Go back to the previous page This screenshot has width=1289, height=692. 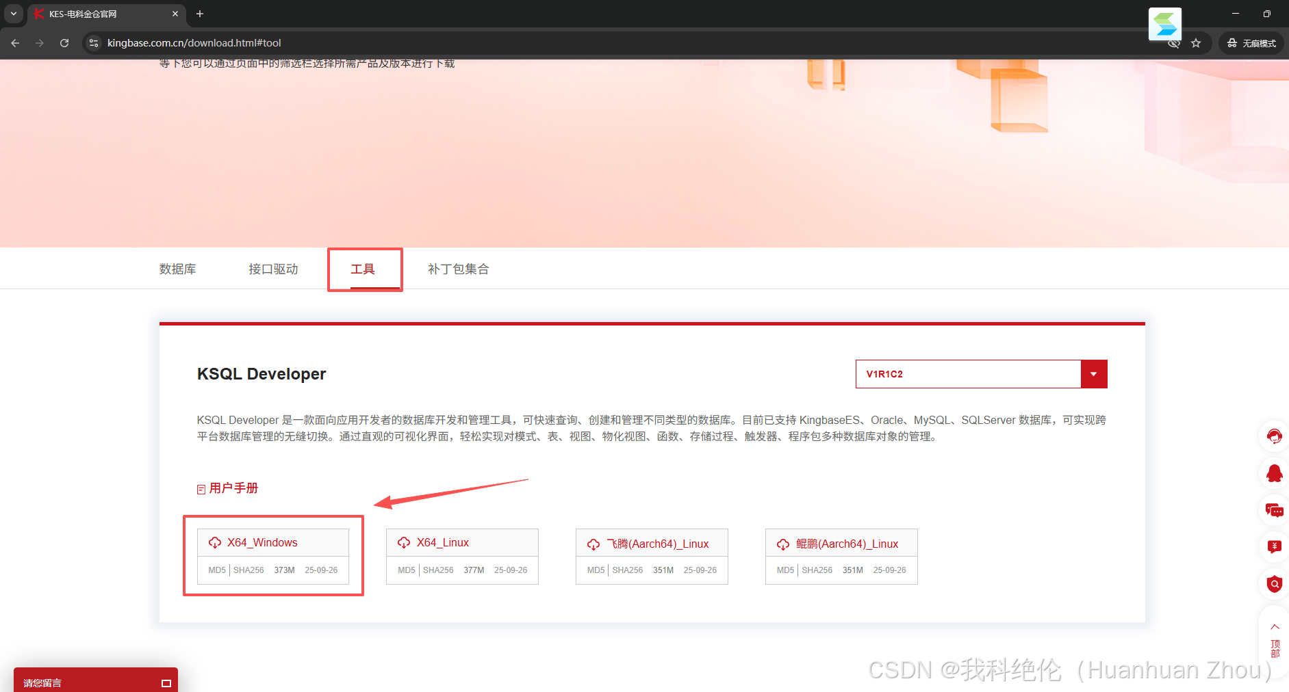pyautogui.click(x=15, y=43)
